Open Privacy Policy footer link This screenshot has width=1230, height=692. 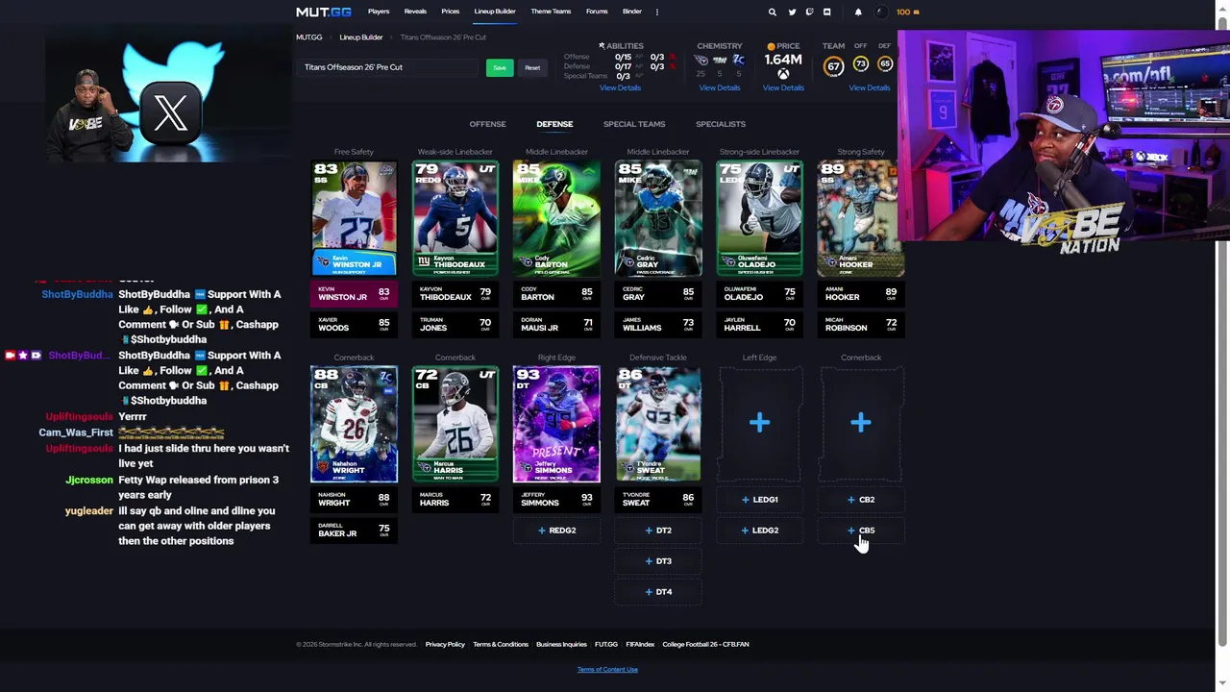(x=445, y=644)
